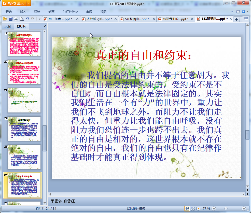251x213 pixels.
Task: Click the window arrangement icon beside tabs
Action: click(246, 19)
